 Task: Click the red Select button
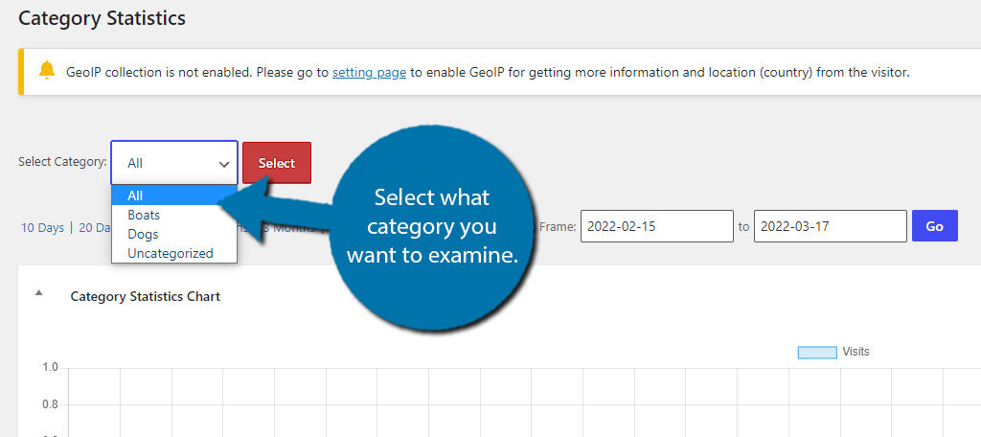[277, 163]
